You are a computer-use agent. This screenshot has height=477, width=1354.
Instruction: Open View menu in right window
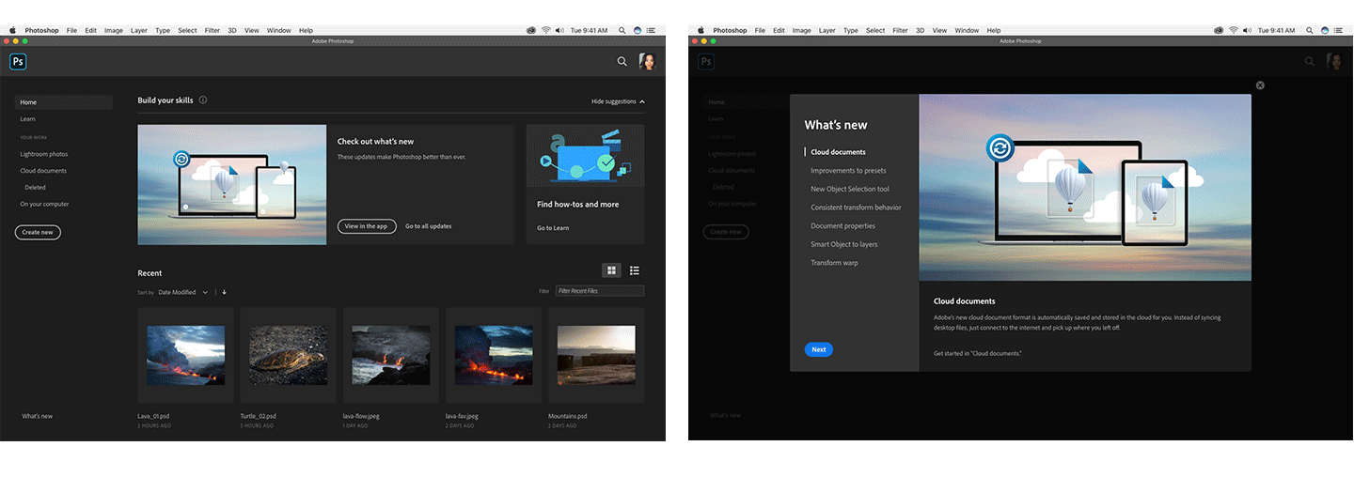click(x=940, y=30)
